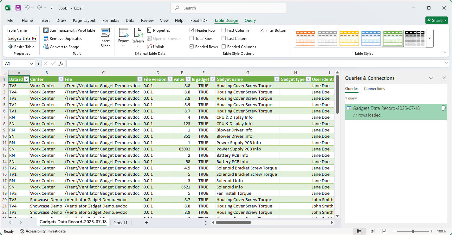
Task: Click the Search box in title bar
Action: coord(229,8)
